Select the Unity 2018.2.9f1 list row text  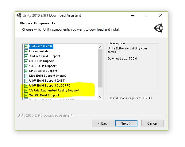point(40,46)
